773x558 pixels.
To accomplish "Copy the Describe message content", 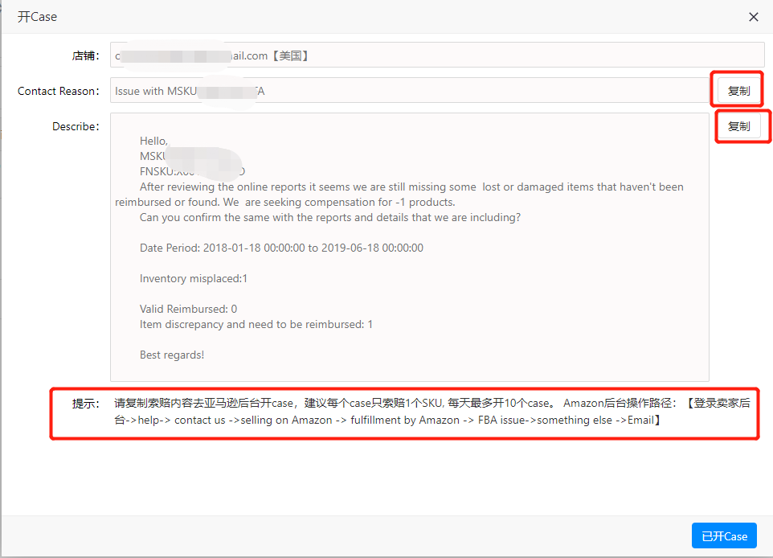I will point(738,126).
